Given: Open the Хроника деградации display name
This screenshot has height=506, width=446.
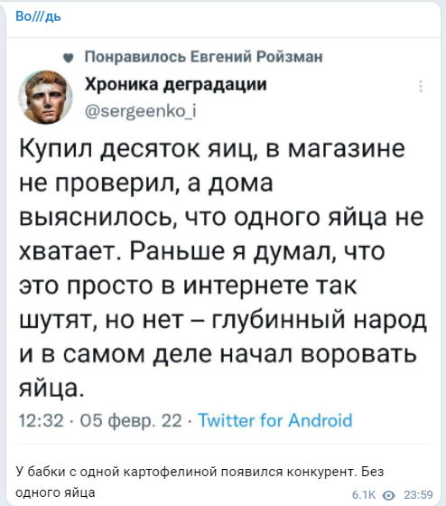Looking at the screenshot, I should 176,85.
